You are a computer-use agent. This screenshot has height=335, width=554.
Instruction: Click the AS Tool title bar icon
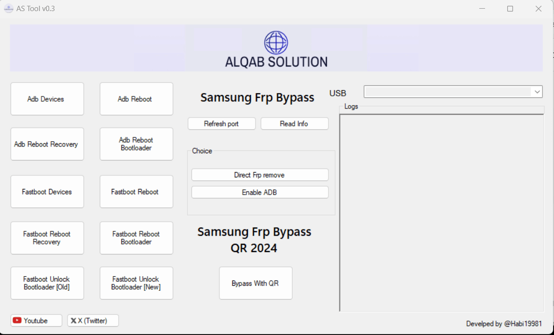pyautogui.click(x=9, y=9)
